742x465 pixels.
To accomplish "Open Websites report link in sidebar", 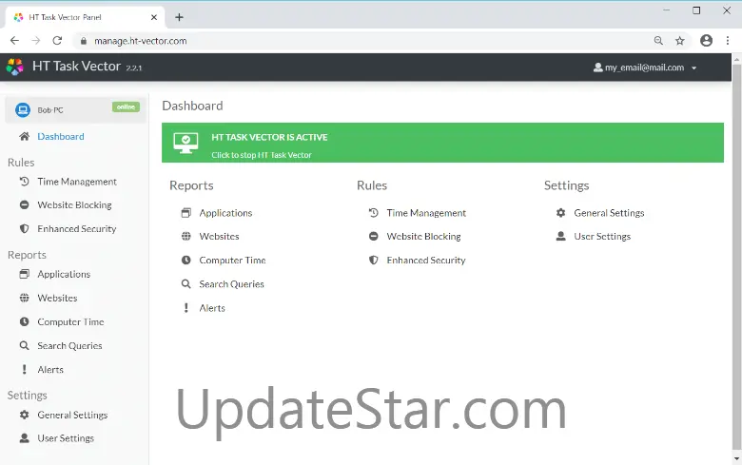I will point(57,298).
